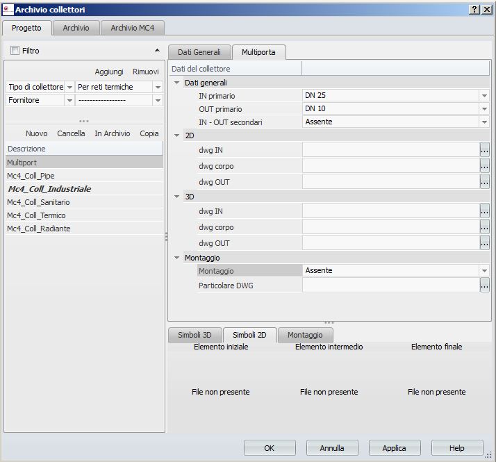Collapse the 3D group

[177, 197]
